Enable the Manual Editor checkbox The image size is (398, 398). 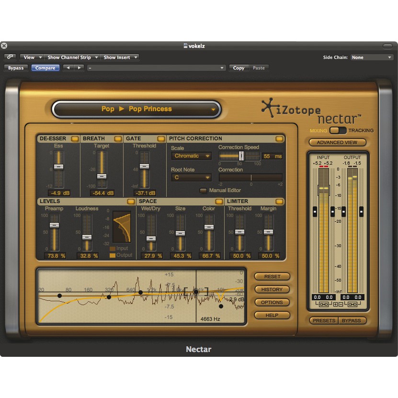point(203,190)
